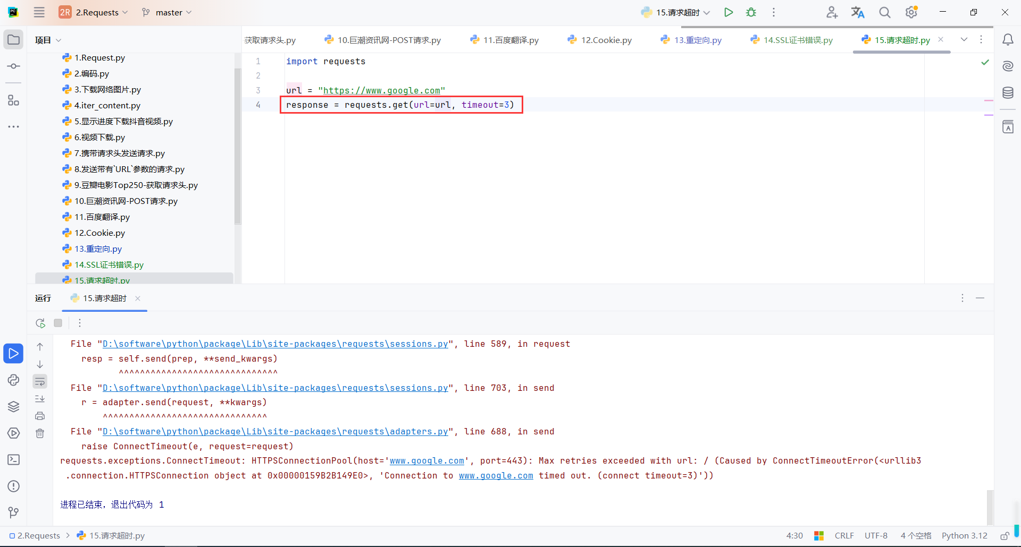Open the Git tool window

(13, 512)
